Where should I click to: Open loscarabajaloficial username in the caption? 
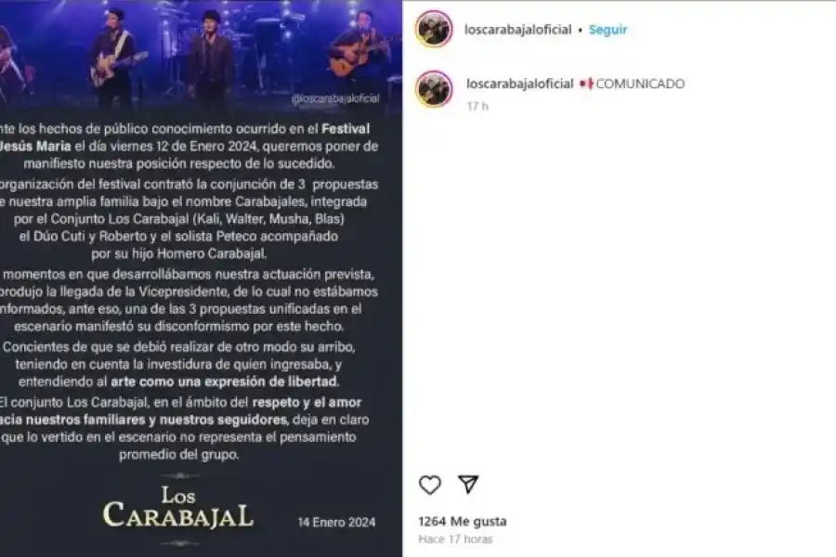520,84
